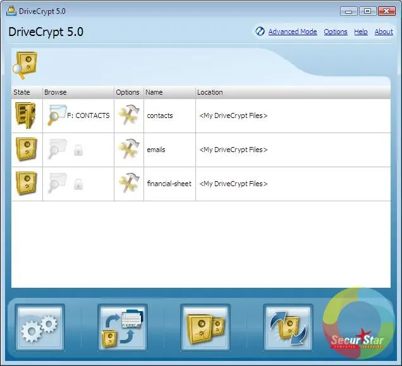Click the find-container safe icon with magnifier
Viewport: 402px width, 366px height.
coord(25,65)
